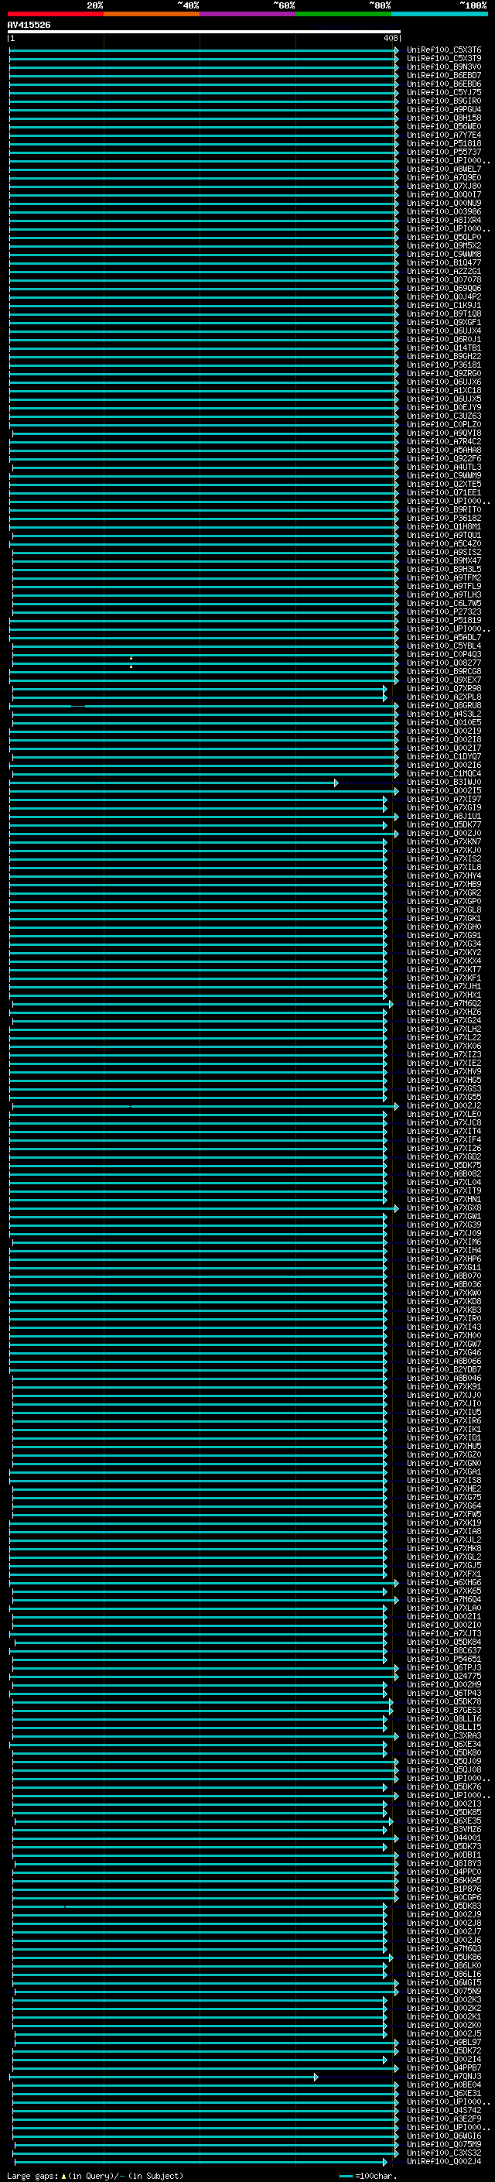
Task: Select hit UniRef100_A9BL97
Action: coord(443,2042)
